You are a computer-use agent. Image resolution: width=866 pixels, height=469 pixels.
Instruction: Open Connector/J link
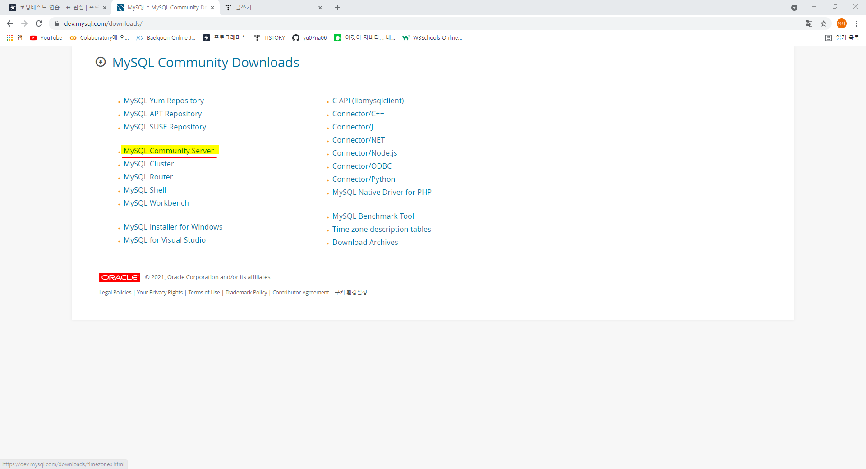(x=353, y=127)
